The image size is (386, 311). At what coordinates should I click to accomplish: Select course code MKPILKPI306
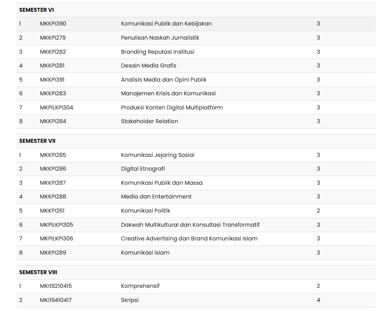[56, 238]
